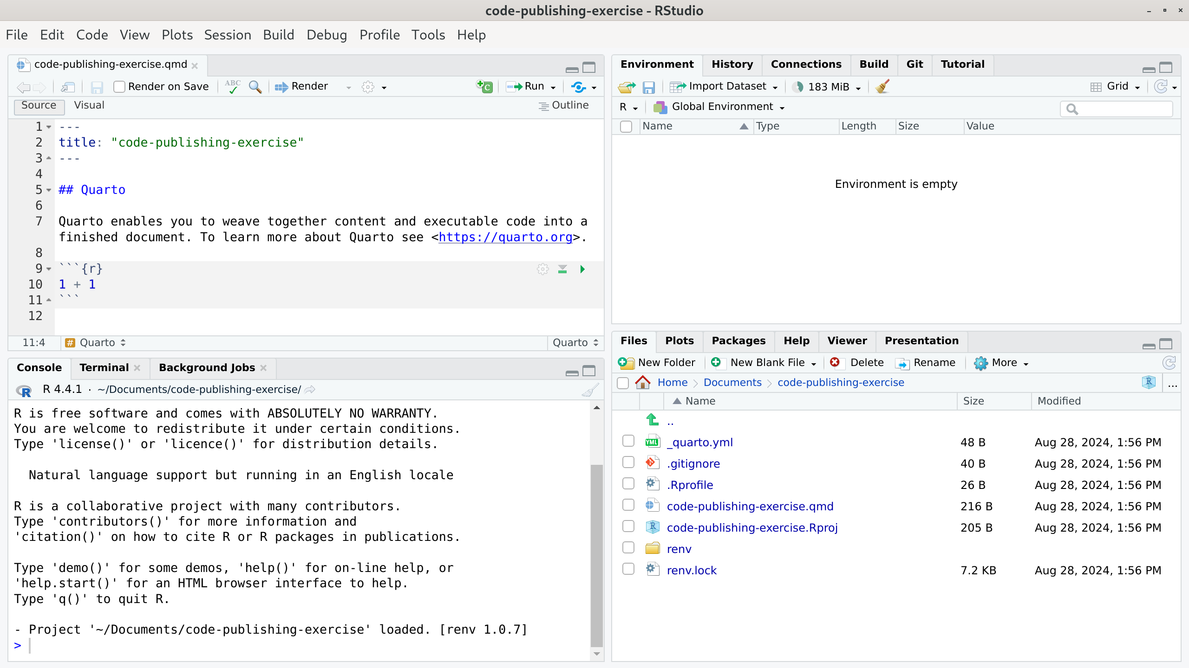Click the Environment search field
Viewport: 1189px width, 668px height.
click(1117, 109)
